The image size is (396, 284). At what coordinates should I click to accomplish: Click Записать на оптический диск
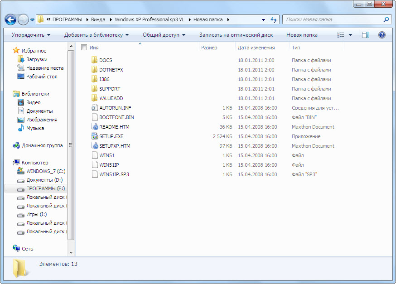pyautogui.click(x=236, y=35)
